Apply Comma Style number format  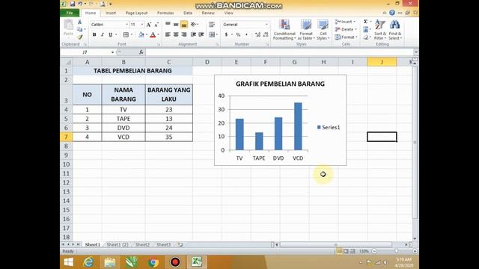[246, 35]
